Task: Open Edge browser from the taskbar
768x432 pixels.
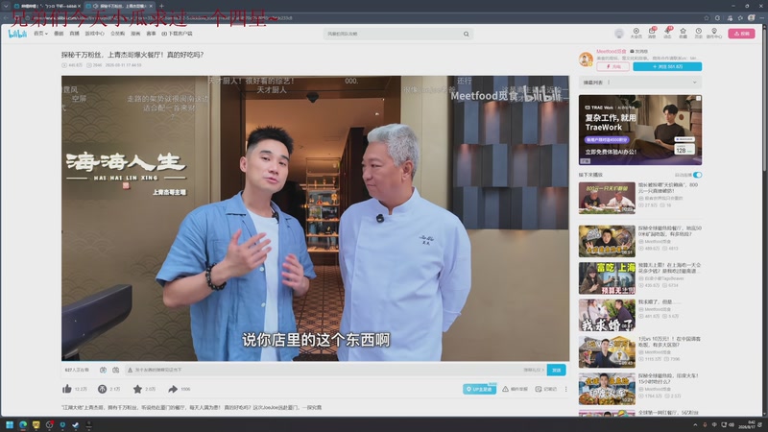Action: [22, 424]
